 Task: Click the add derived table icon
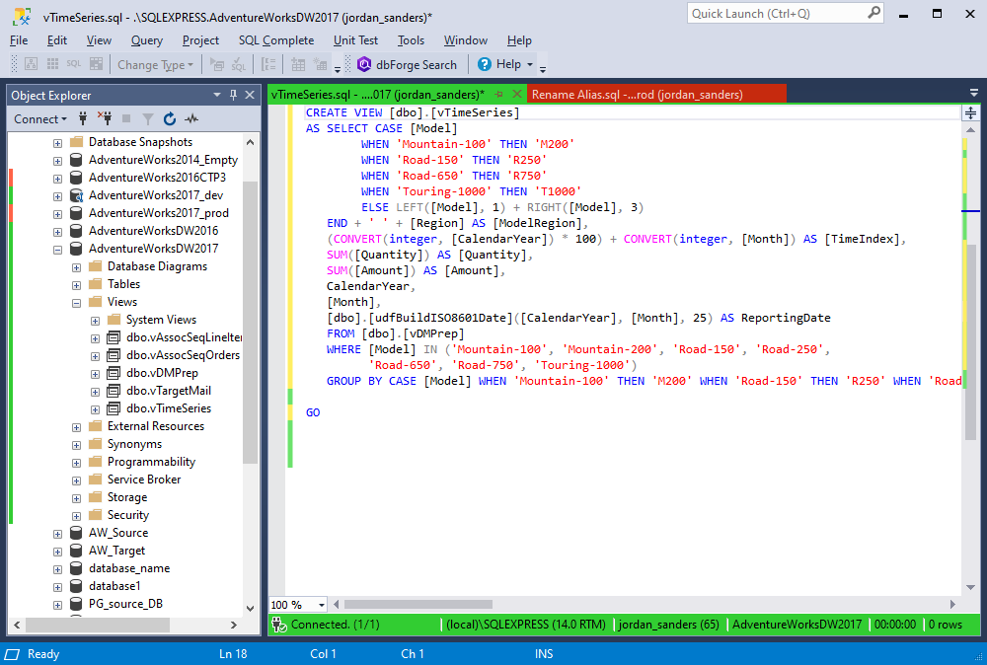(x=321, y=65)
